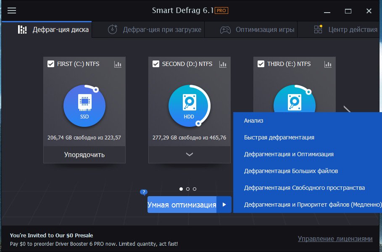Click the right arrow to show more disks
The width and height of the screenshot is (382, 252).
point(347,110)
